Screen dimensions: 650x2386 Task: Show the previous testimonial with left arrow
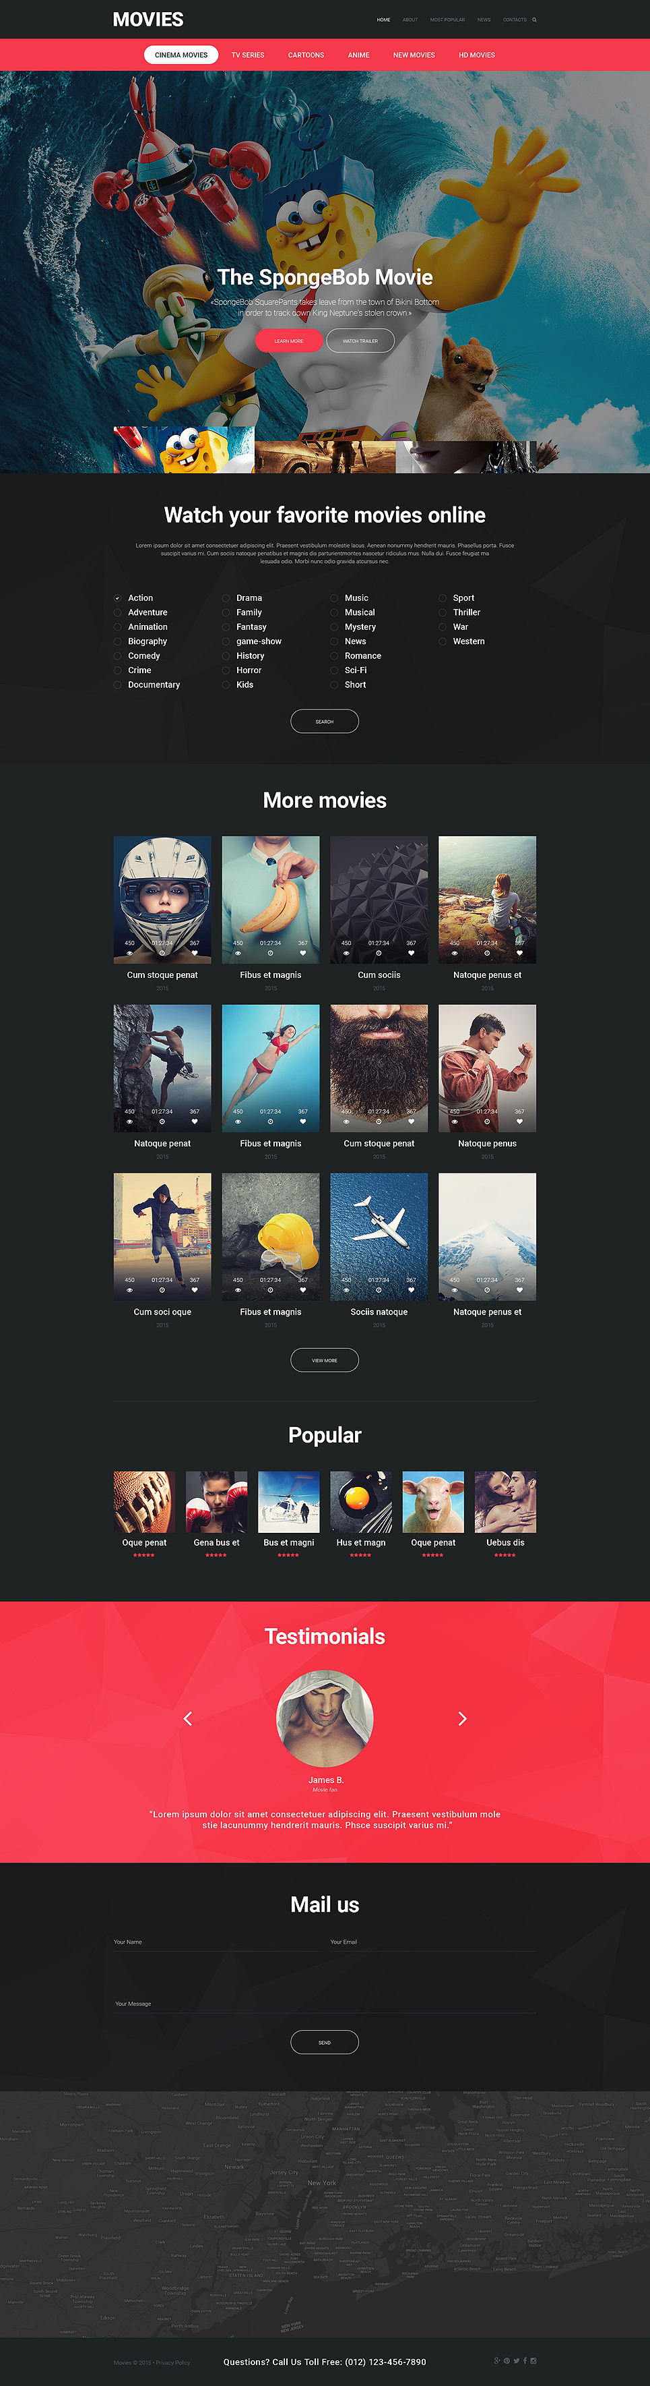(188, 1718)
